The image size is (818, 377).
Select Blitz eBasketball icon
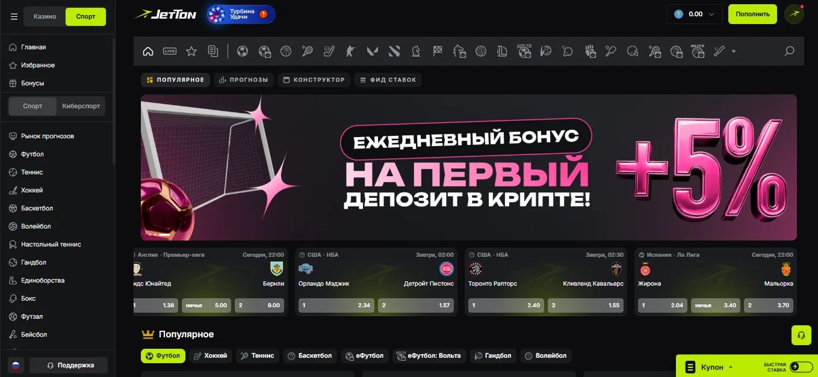[x=698, y=51]
